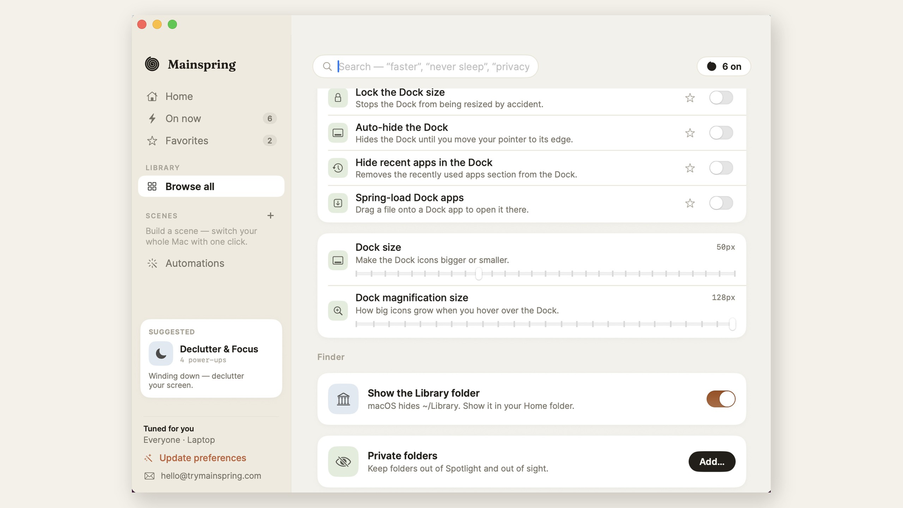The height and width of the screenshot is (508, 903).
Task: Favorite the Spring-load Dock apps row
Action: click(x=690, y=203)
